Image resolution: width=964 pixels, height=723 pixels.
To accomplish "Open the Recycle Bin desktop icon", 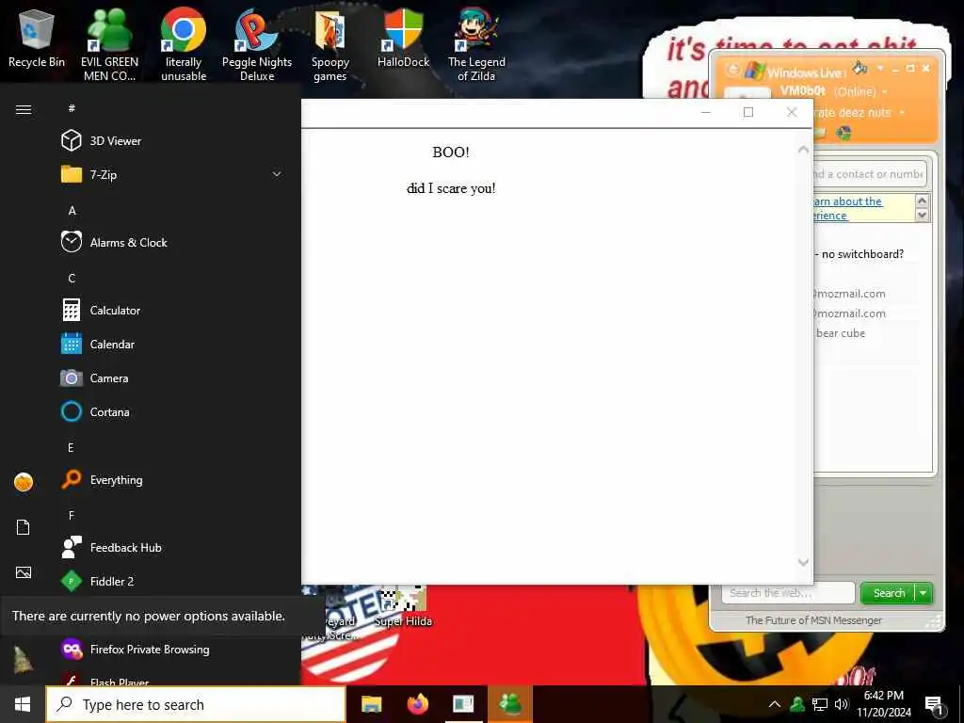I will 37,38.
